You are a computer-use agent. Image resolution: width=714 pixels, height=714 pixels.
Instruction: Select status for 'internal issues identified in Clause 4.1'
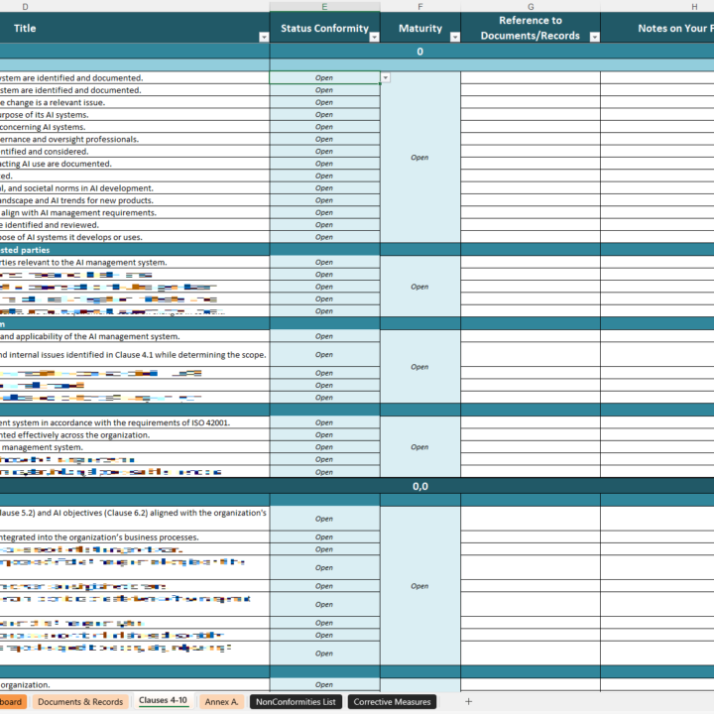324,355
